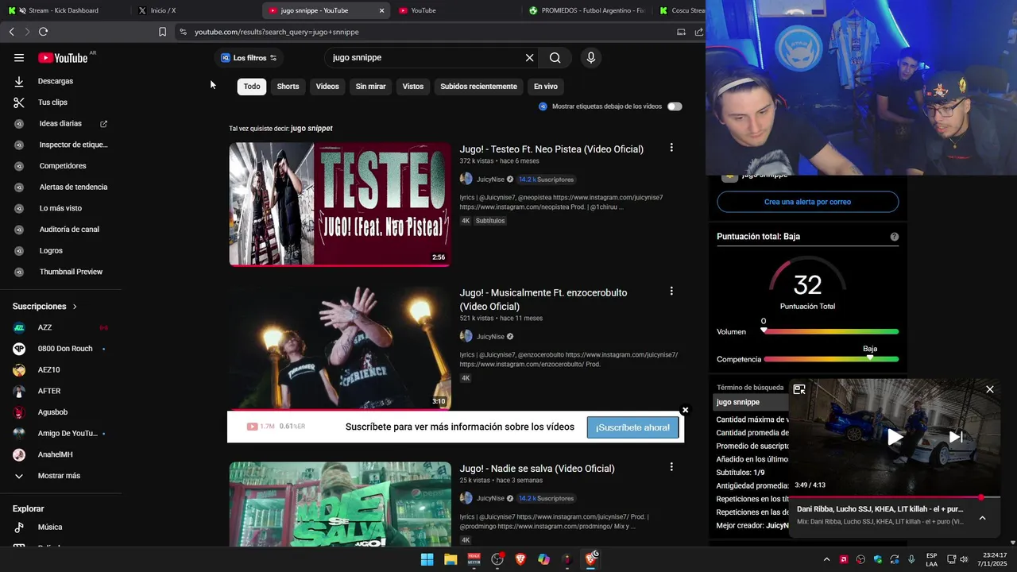
Task: Open JuicyNise channel under Musicalmente video
Action: click(490, 337)
